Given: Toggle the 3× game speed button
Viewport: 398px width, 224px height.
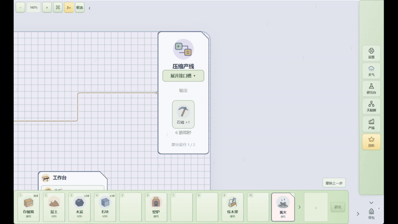Looking at the screenshot, I should [x=69, y=7].
